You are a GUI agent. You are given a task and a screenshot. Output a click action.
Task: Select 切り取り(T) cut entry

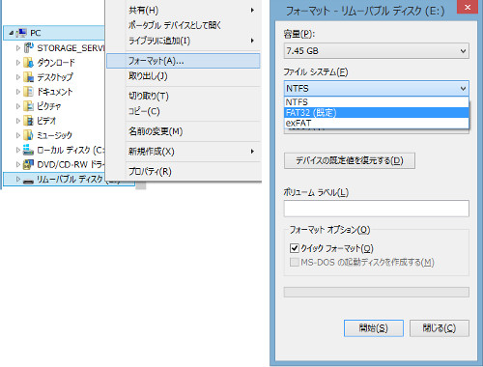point(184,96)
